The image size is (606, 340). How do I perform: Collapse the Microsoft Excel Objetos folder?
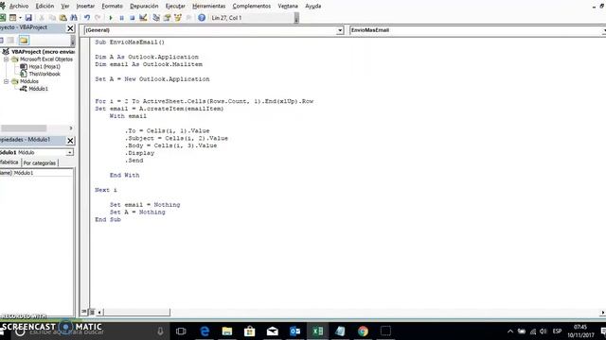coord(7,59)
